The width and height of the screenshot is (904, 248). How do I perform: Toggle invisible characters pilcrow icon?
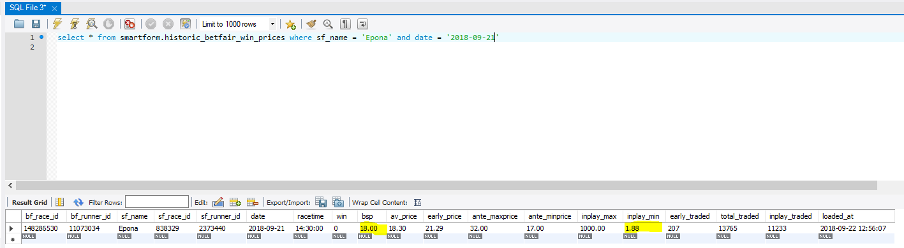(345, 24)
